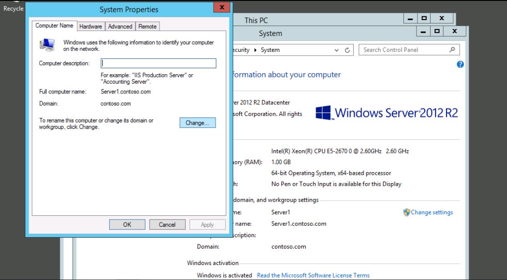
Task: Switch to the Hardware tab
Action: tap(90, 26)
